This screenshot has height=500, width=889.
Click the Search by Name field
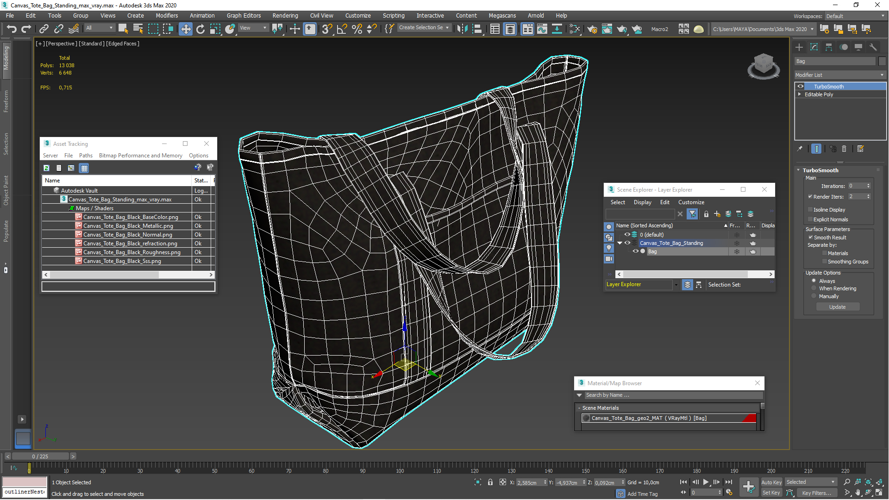[673, 395]
